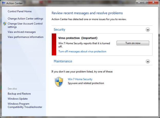
Task: Collapse the Security section with its chevron
Action: (x=148, y=30)
